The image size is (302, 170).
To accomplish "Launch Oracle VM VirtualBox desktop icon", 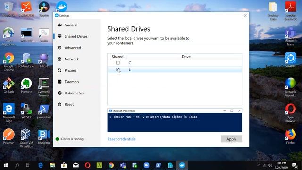I will click(x=26, y=138).
